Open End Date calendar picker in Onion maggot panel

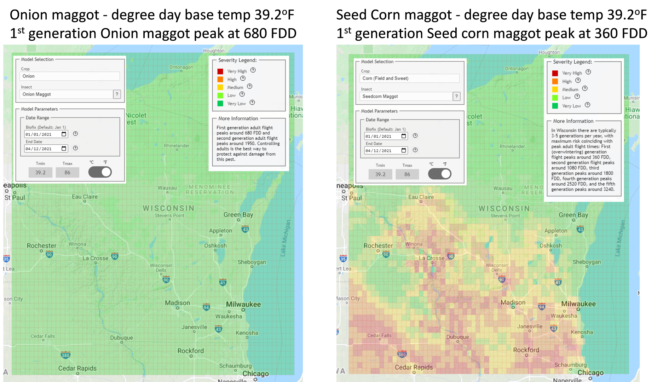coord(64,149)
